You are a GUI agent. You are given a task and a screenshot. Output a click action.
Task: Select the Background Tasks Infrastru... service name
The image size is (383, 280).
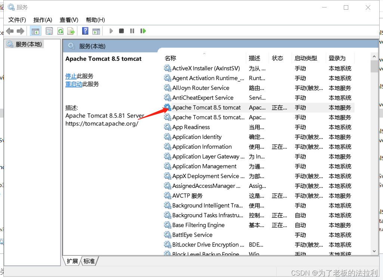208,215
